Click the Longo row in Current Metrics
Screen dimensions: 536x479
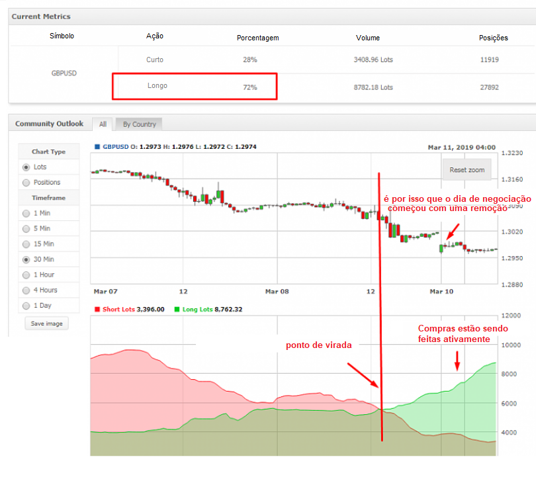pyautogui.click(x=157, y=87)
